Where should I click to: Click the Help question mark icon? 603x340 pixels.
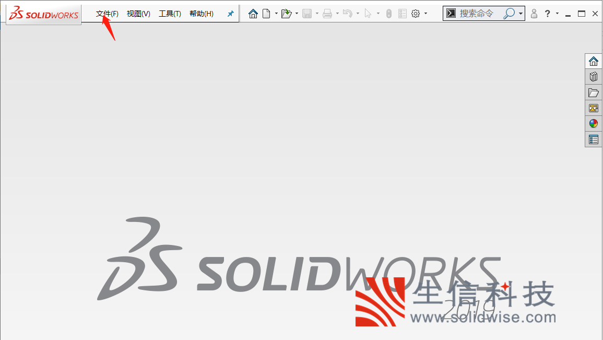click(547, 14)
